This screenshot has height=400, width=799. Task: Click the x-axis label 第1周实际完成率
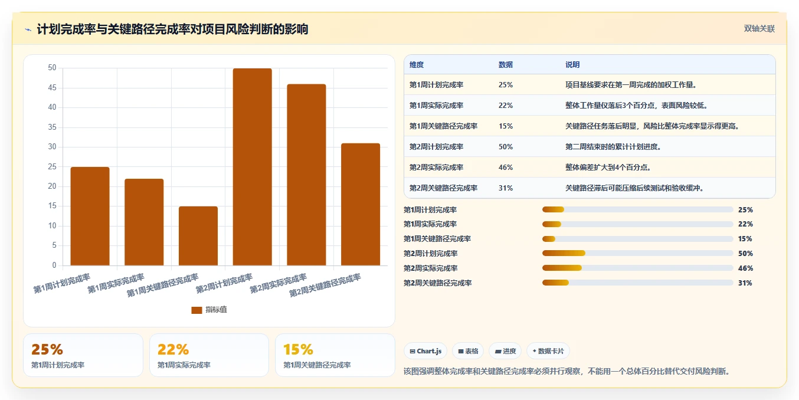[116, 284]
